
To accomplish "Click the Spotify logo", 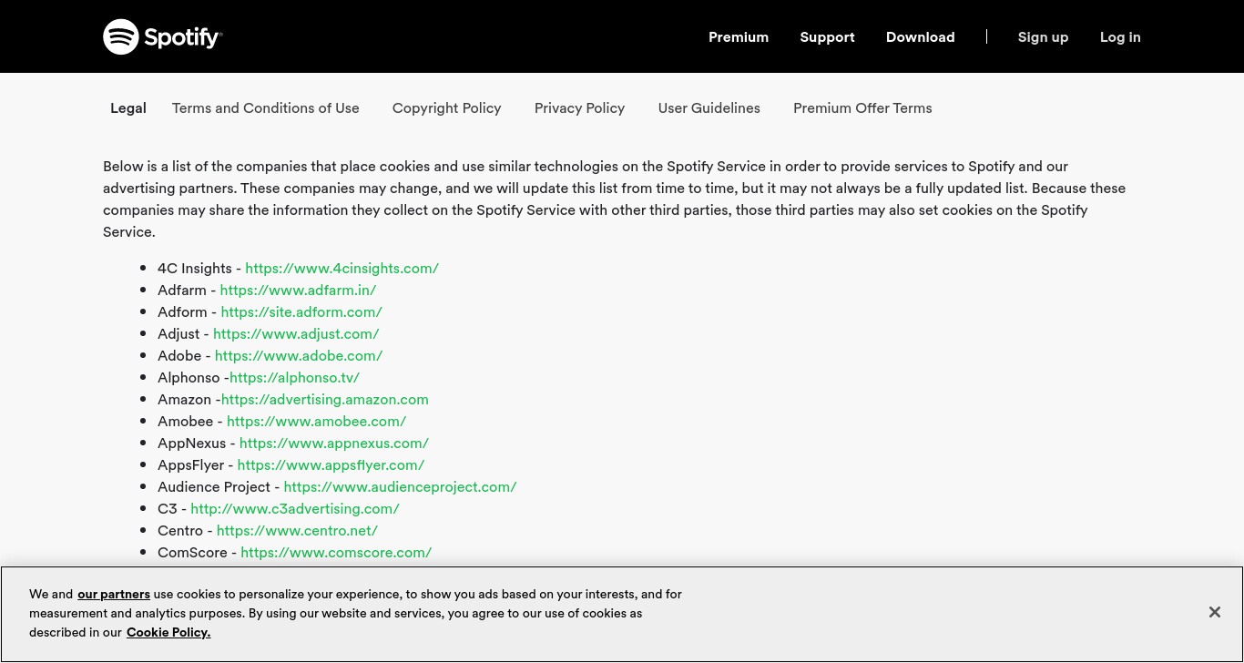I will pyautogui.click(x=163, y=36).
